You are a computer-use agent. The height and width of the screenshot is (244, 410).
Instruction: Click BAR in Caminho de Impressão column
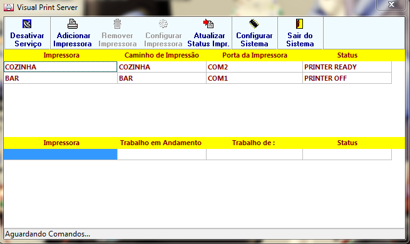coord(161,78)
